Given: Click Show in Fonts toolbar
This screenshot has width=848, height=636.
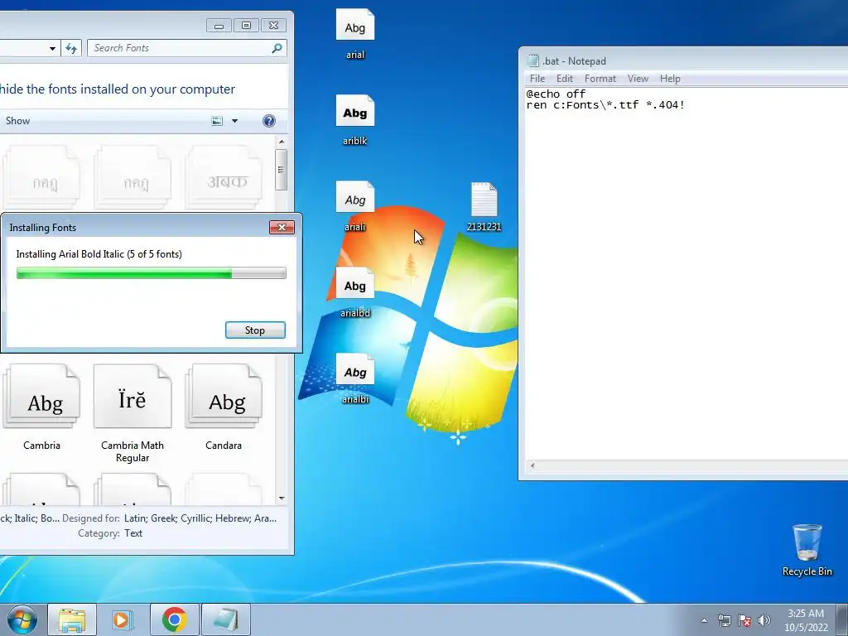Looking at the screenshot, I should (x=18, y=121).
